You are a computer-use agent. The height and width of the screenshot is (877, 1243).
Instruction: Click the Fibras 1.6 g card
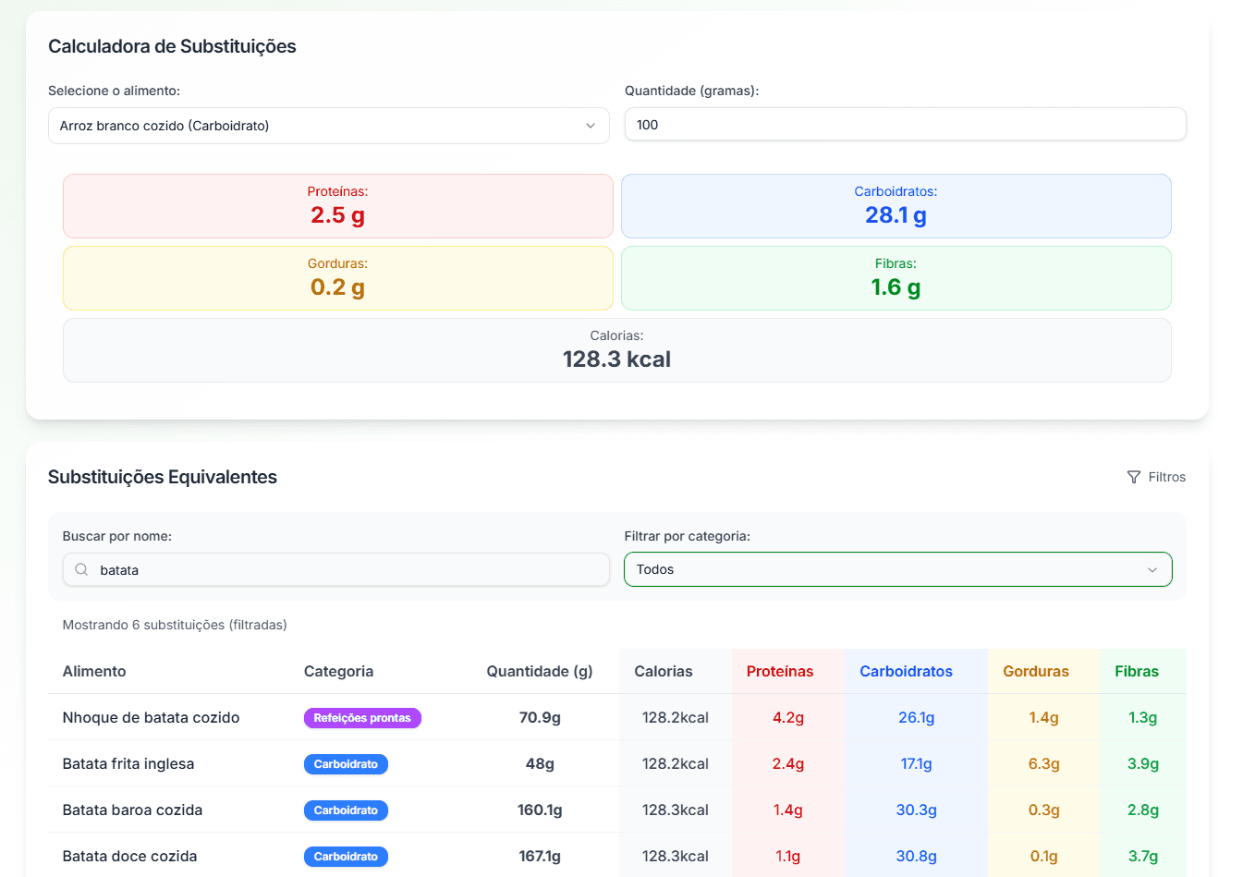click(x=896, y=278)
